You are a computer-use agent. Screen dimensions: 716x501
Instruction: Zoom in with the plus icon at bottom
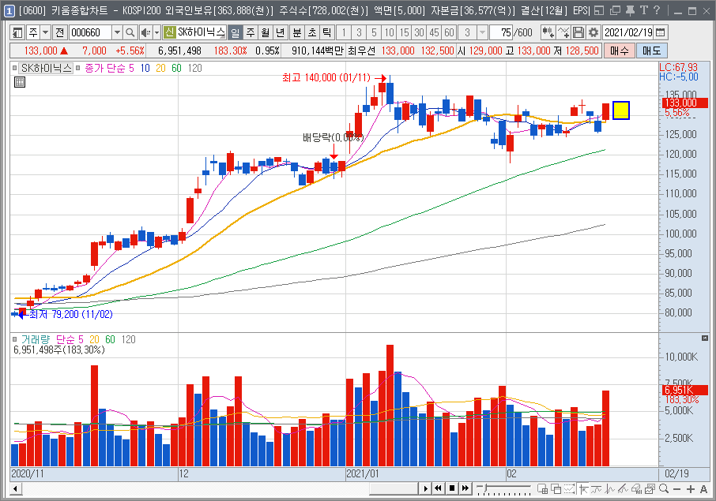coord(691,488)
